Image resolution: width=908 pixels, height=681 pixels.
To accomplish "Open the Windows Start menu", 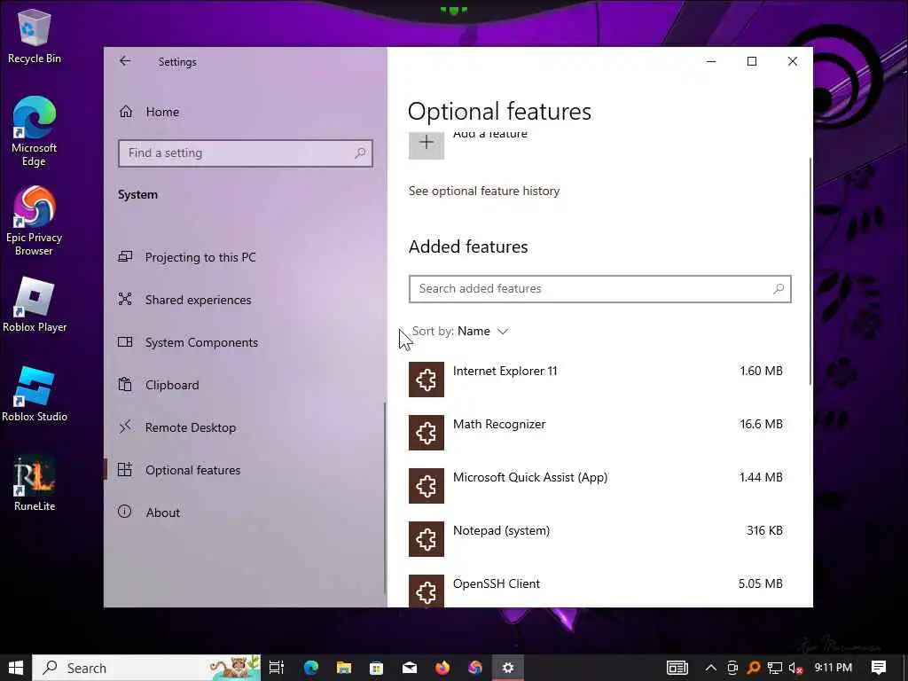I will point(16,668).
